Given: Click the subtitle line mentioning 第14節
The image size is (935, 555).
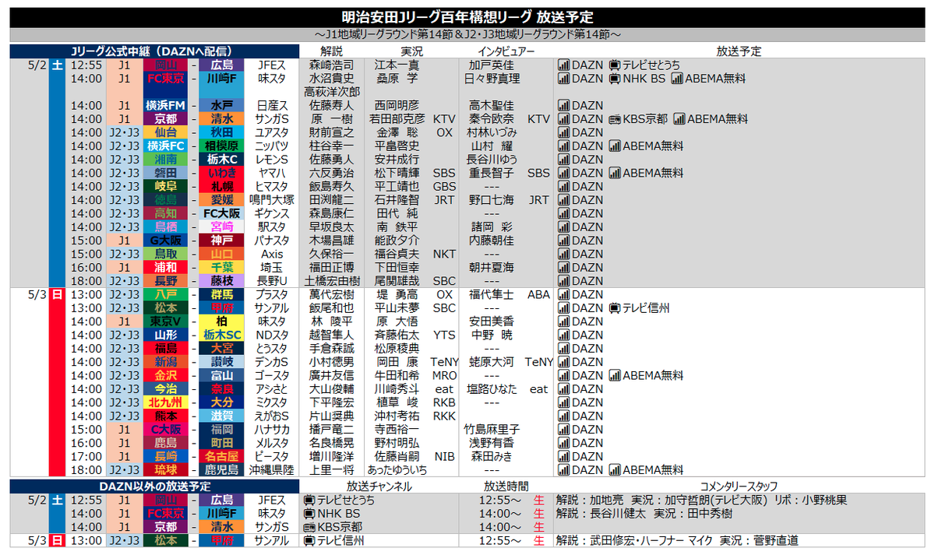Looking at the screenshot, I should 467,35.
